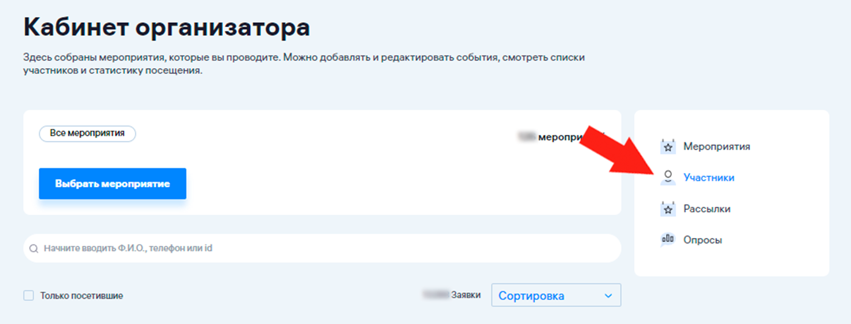This screenshot has width=851, height=324.
Task: Click the person icon beside Участники
Action: pyautogui.click(x=668, y=178)
